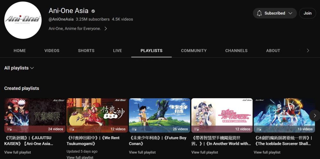This screenshot has width=320, height=159.
Task: Click the playlist icon on Tsukumogami thumbnail
Action: (x=72, y=129)
